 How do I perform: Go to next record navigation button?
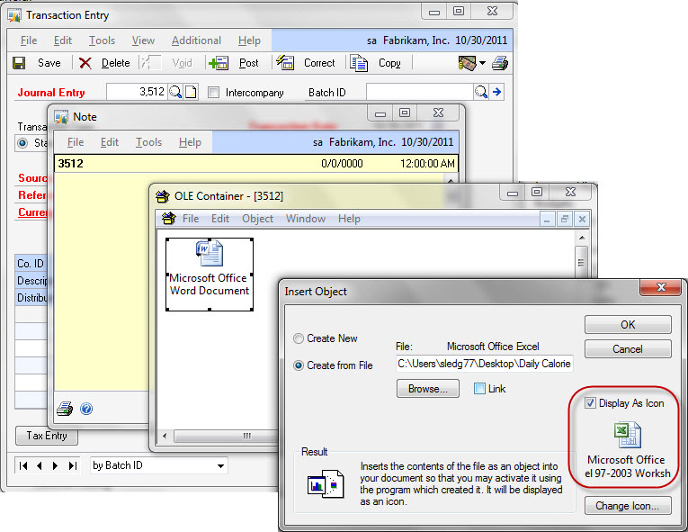pos(55,465)
